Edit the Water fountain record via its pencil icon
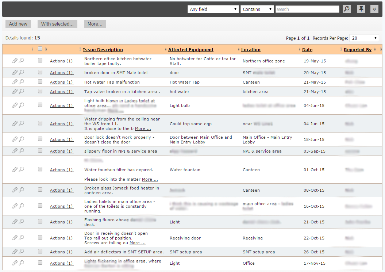Screen dimensions: 385x272 (x=15, y=169)
